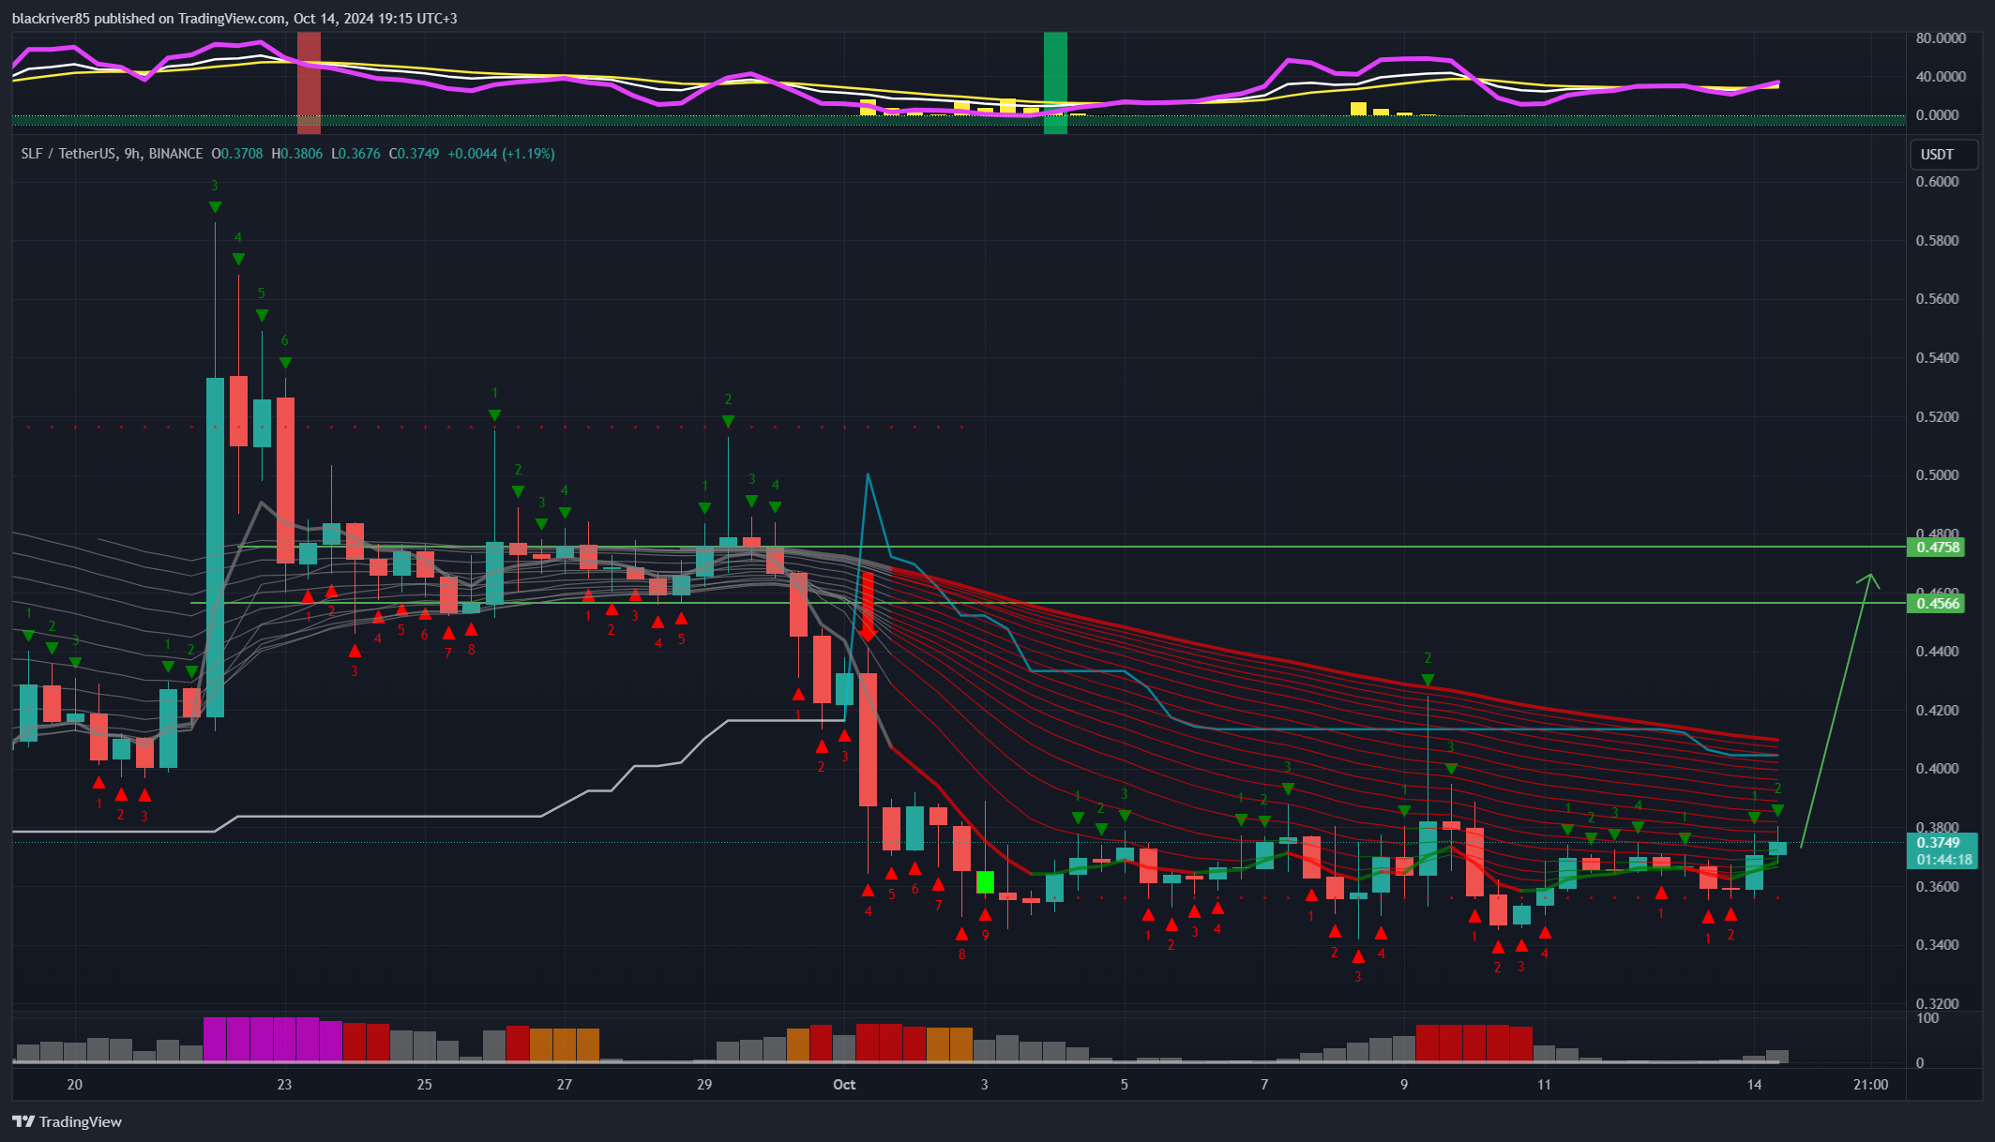
Task: Click the green highlighted zone in oscillator pane
Action: (1055, 83)
